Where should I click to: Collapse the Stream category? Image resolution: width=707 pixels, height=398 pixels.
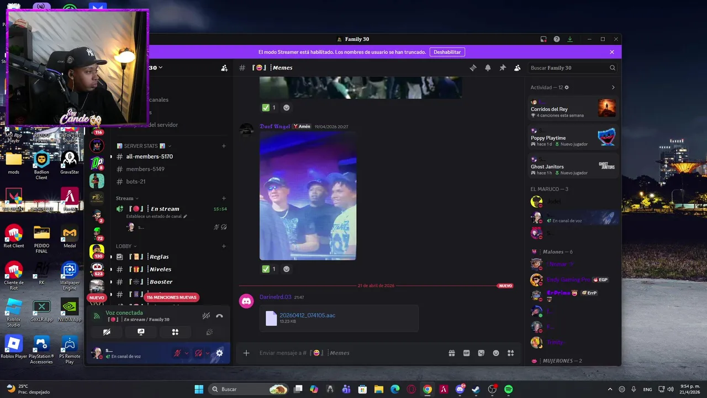pos(127,198)
